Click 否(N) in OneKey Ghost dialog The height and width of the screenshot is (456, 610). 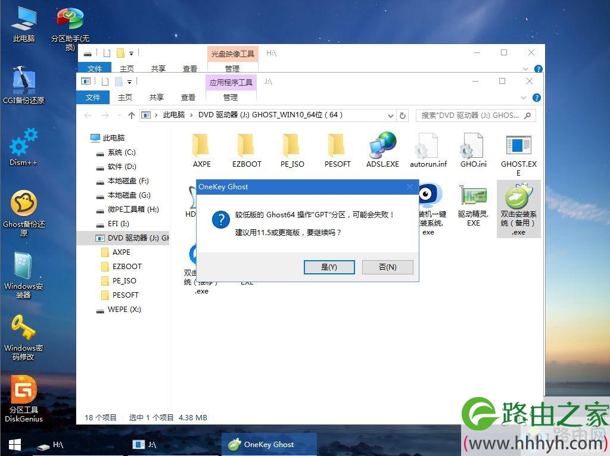point(387,267)
